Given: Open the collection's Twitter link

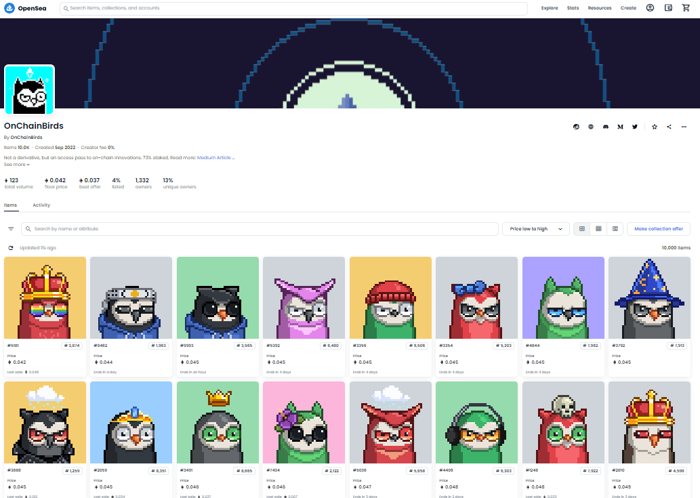Looking at the screenshot, I should point(635,127).
